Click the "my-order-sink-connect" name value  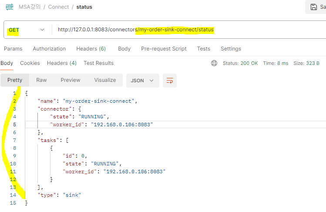[98, 101]
